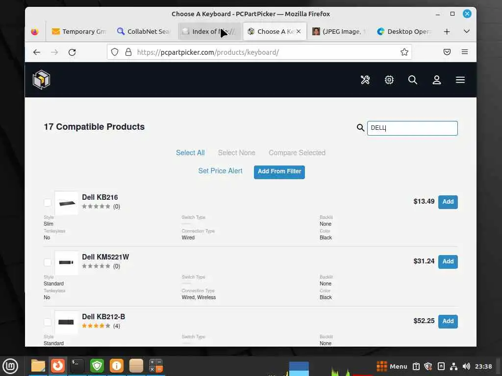The width and height of the screenshot is (502, 376).
Task: Switch to the Temporary Gm tab
Action: pyautogui.click(x=79, y=31)
